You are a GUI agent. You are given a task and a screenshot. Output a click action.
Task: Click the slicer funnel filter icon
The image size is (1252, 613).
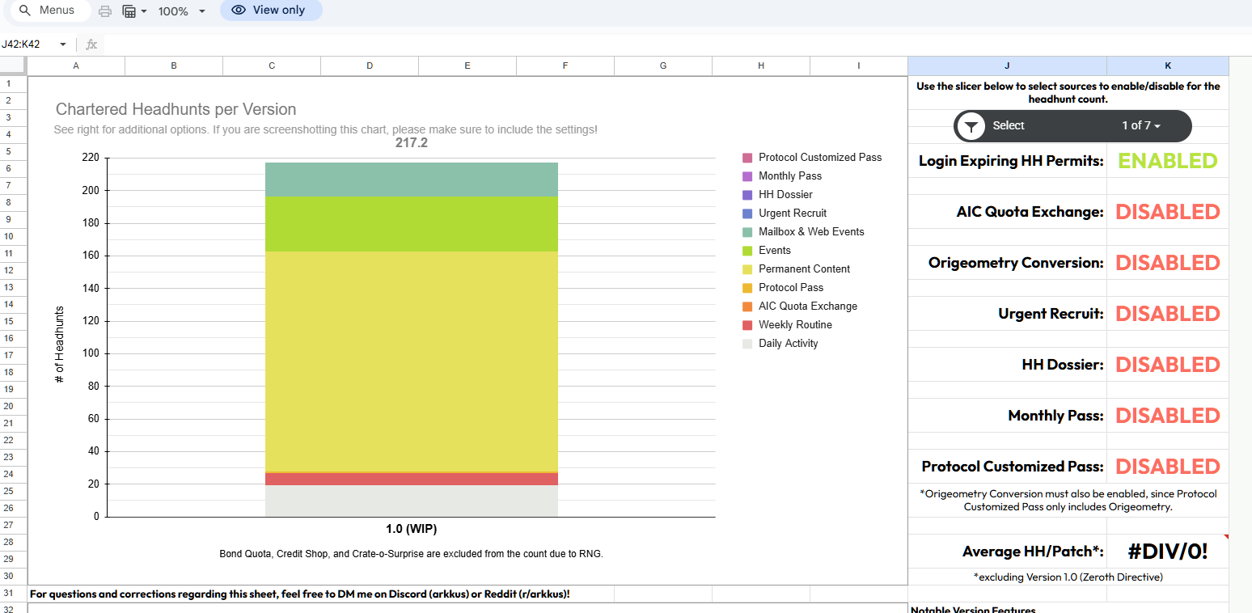(971, 126)
